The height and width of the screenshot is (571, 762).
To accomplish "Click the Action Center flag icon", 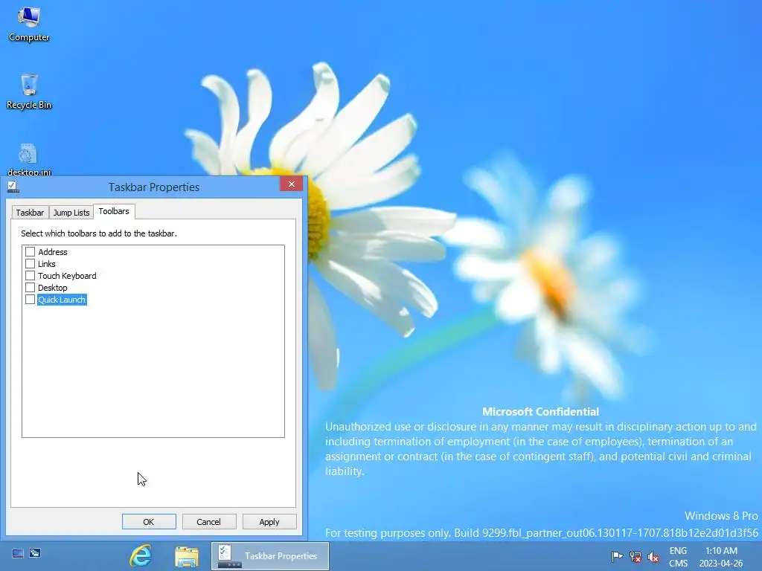I will coord(617,556).
